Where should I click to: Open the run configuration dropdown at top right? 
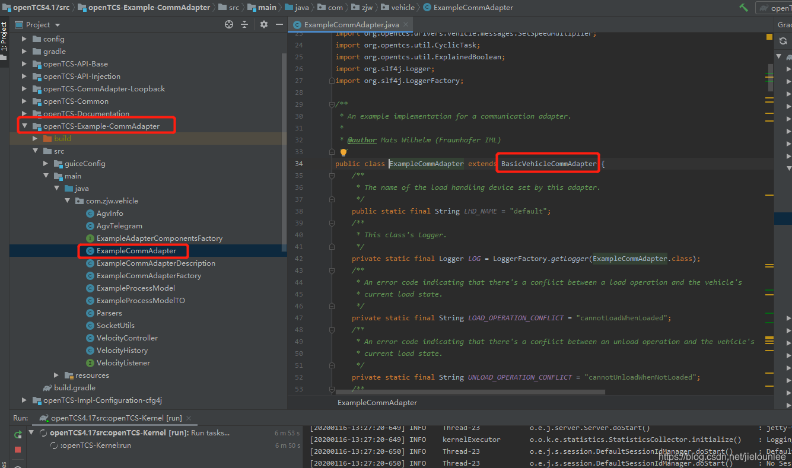click(x=773, y=8)
